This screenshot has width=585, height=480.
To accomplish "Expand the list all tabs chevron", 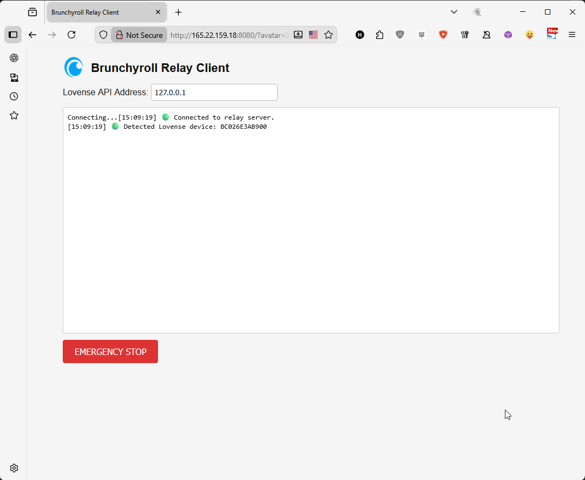I will click(x=454, y=12).
